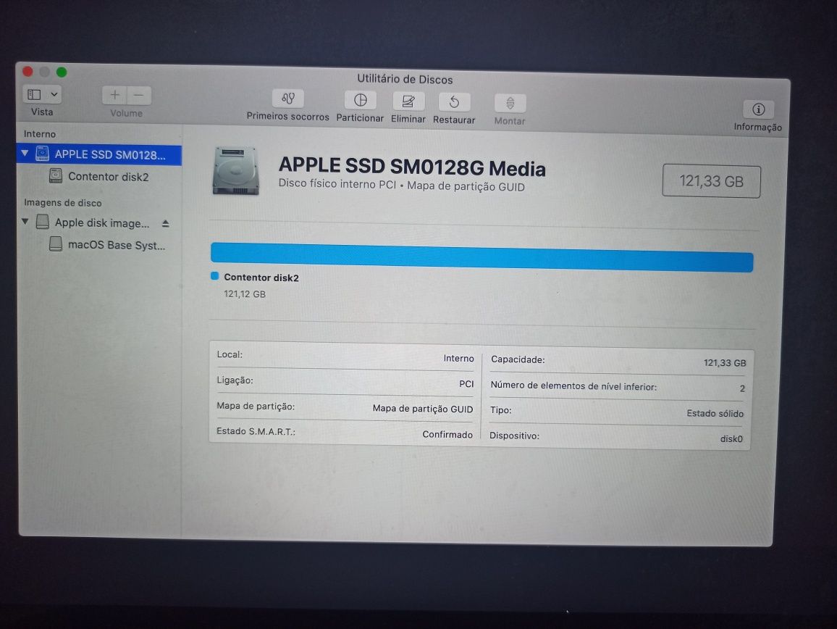837x629 pixels.
Task: Click the Restaurar restore icon
Action: (x=454, y=102)
